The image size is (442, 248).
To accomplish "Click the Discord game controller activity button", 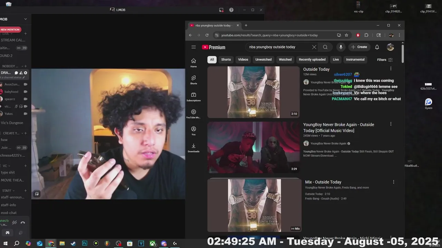I will [x=8, y=233].
